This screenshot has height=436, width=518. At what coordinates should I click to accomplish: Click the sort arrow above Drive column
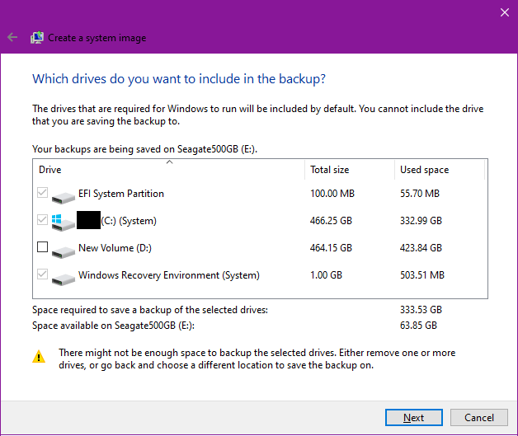click(x=169, y=162)
